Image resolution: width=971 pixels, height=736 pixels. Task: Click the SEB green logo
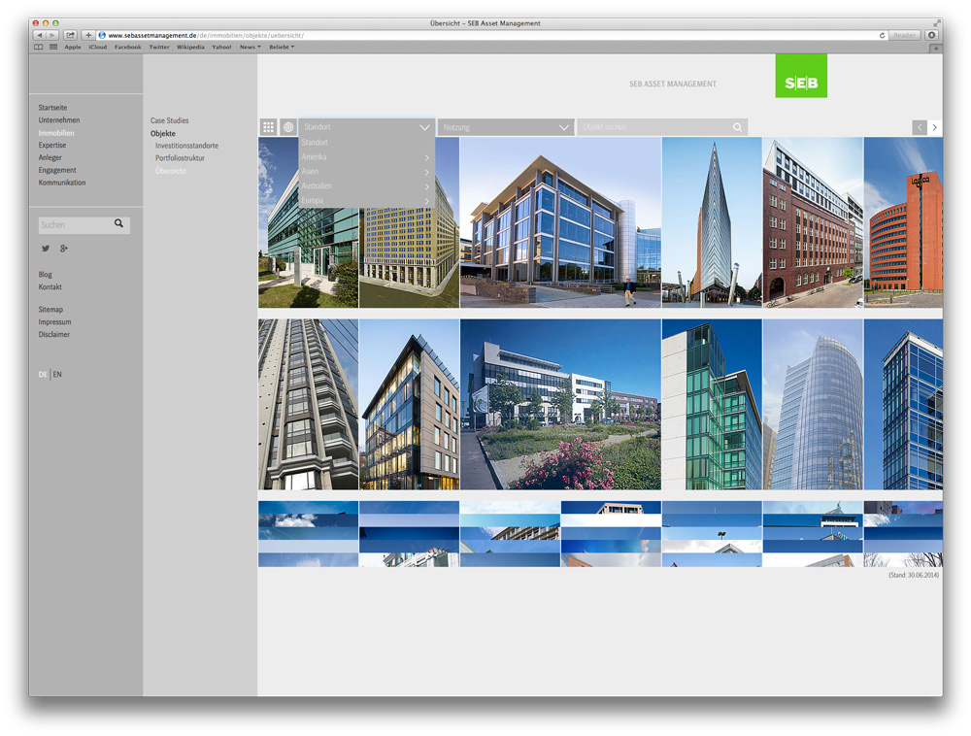(x=801, y=76)
